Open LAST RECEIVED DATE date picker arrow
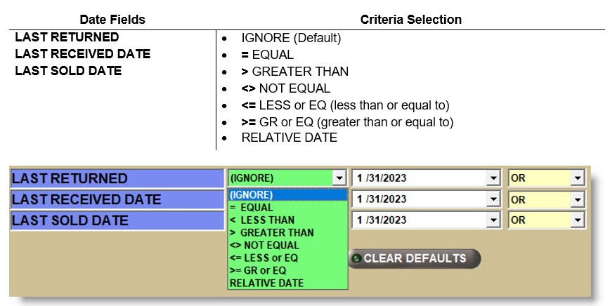610x306 pixels. [493, 199]
